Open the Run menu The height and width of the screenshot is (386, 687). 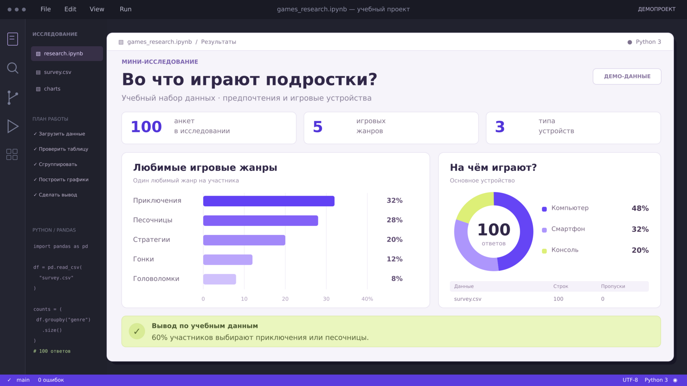[x=126, y=9]
